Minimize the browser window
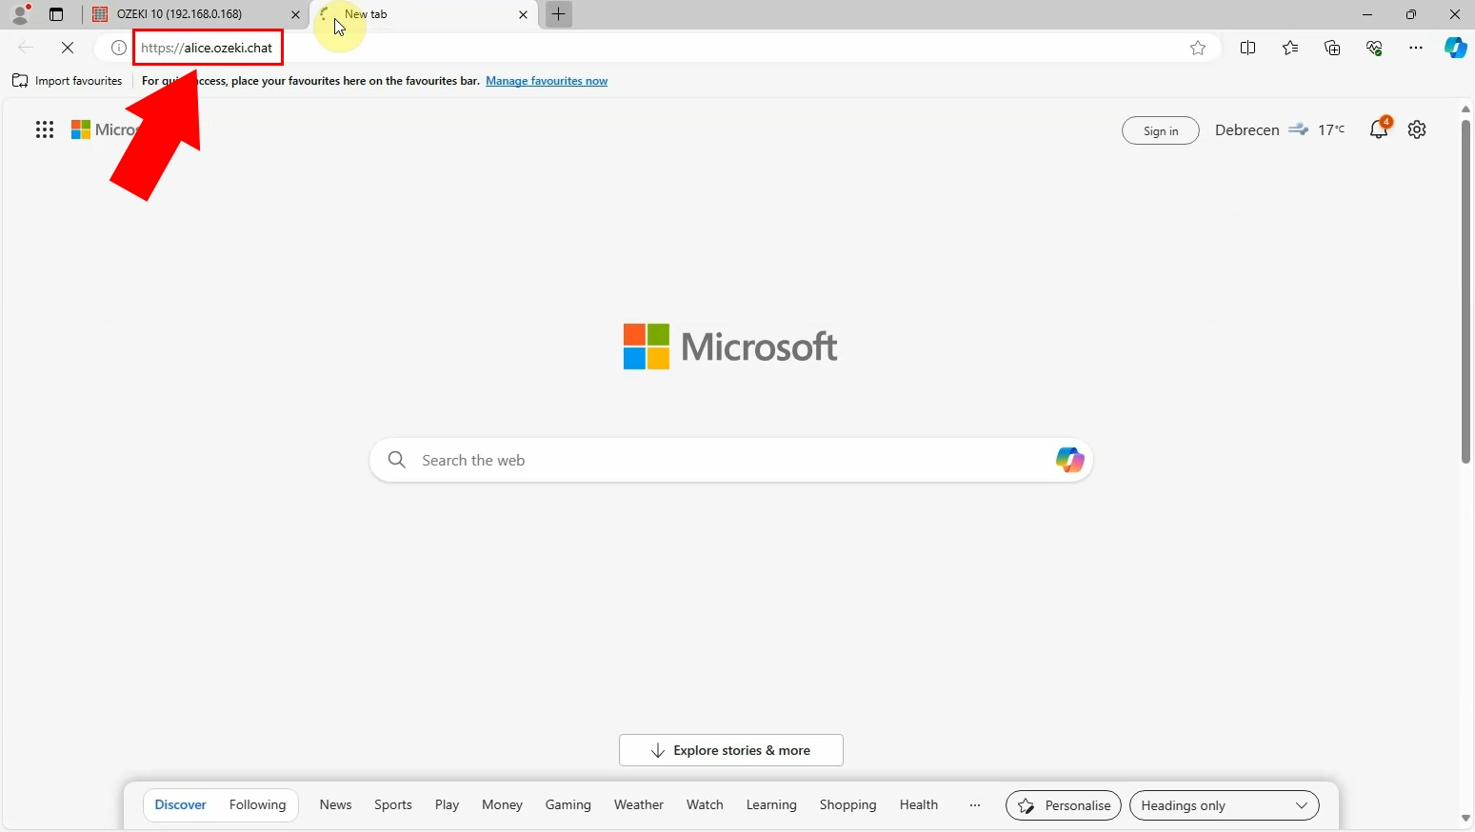This screenshot has height=832, width=1475. tap(1367, 14)
